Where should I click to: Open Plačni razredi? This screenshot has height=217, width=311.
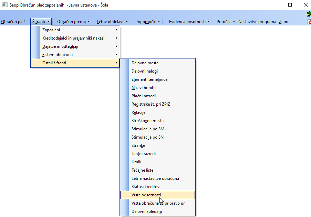point(157,96)
